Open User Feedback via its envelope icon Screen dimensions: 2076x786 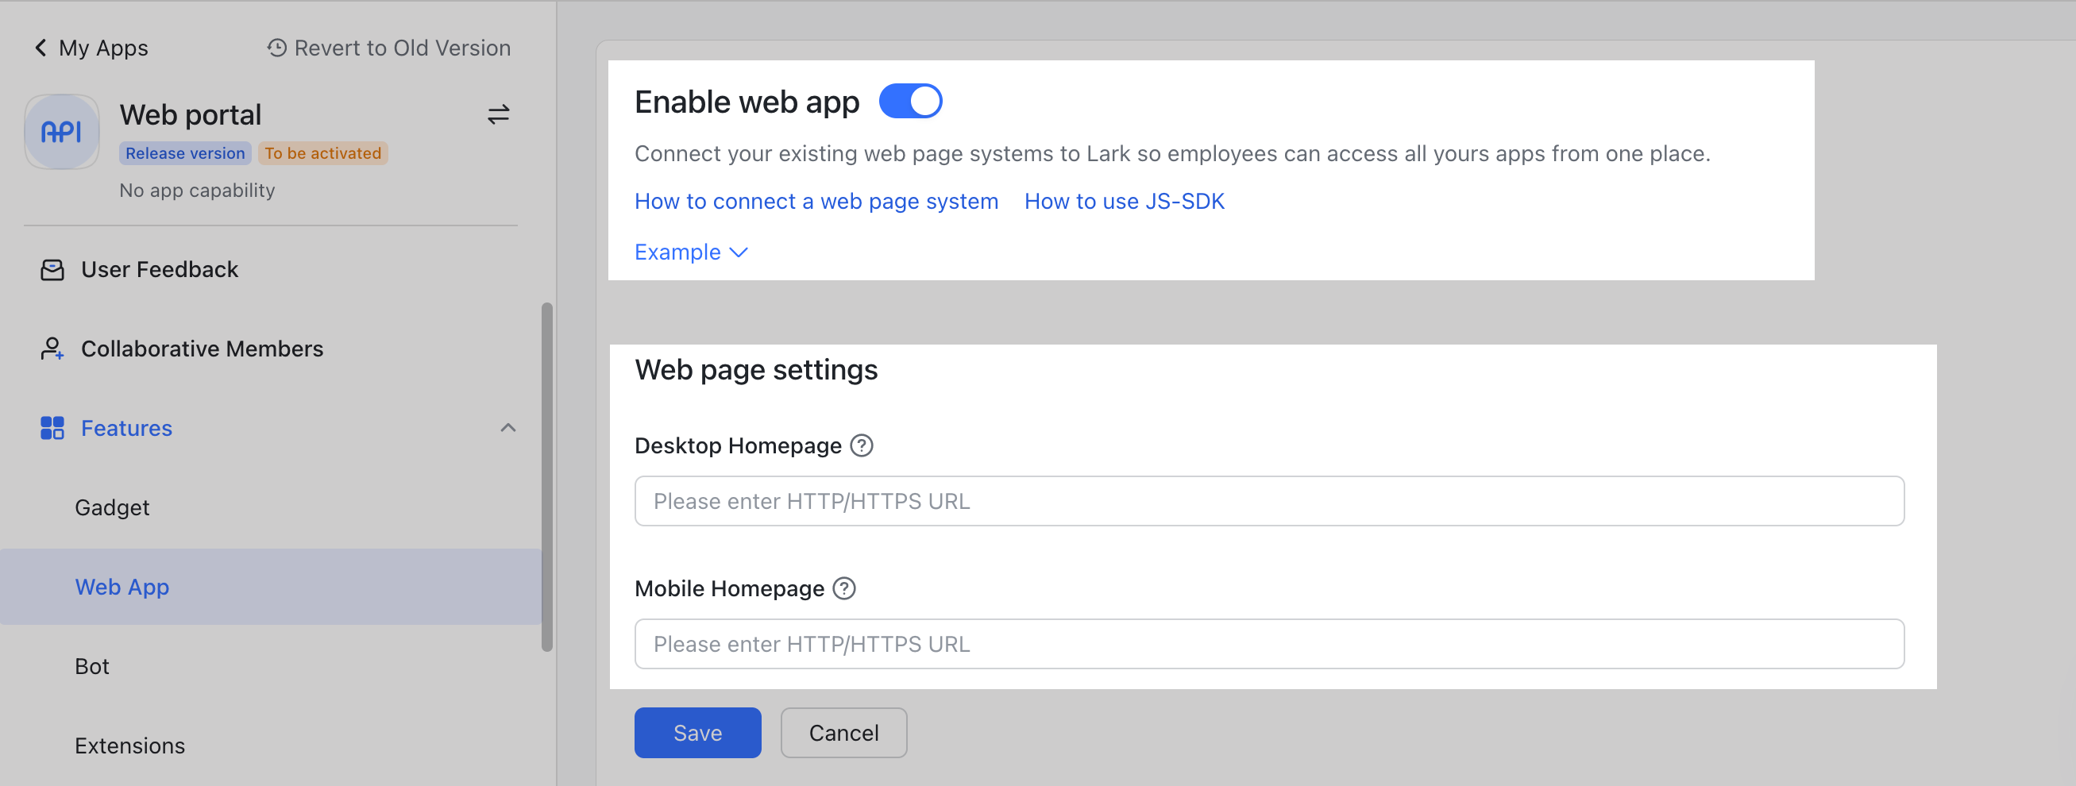(52, 269)
